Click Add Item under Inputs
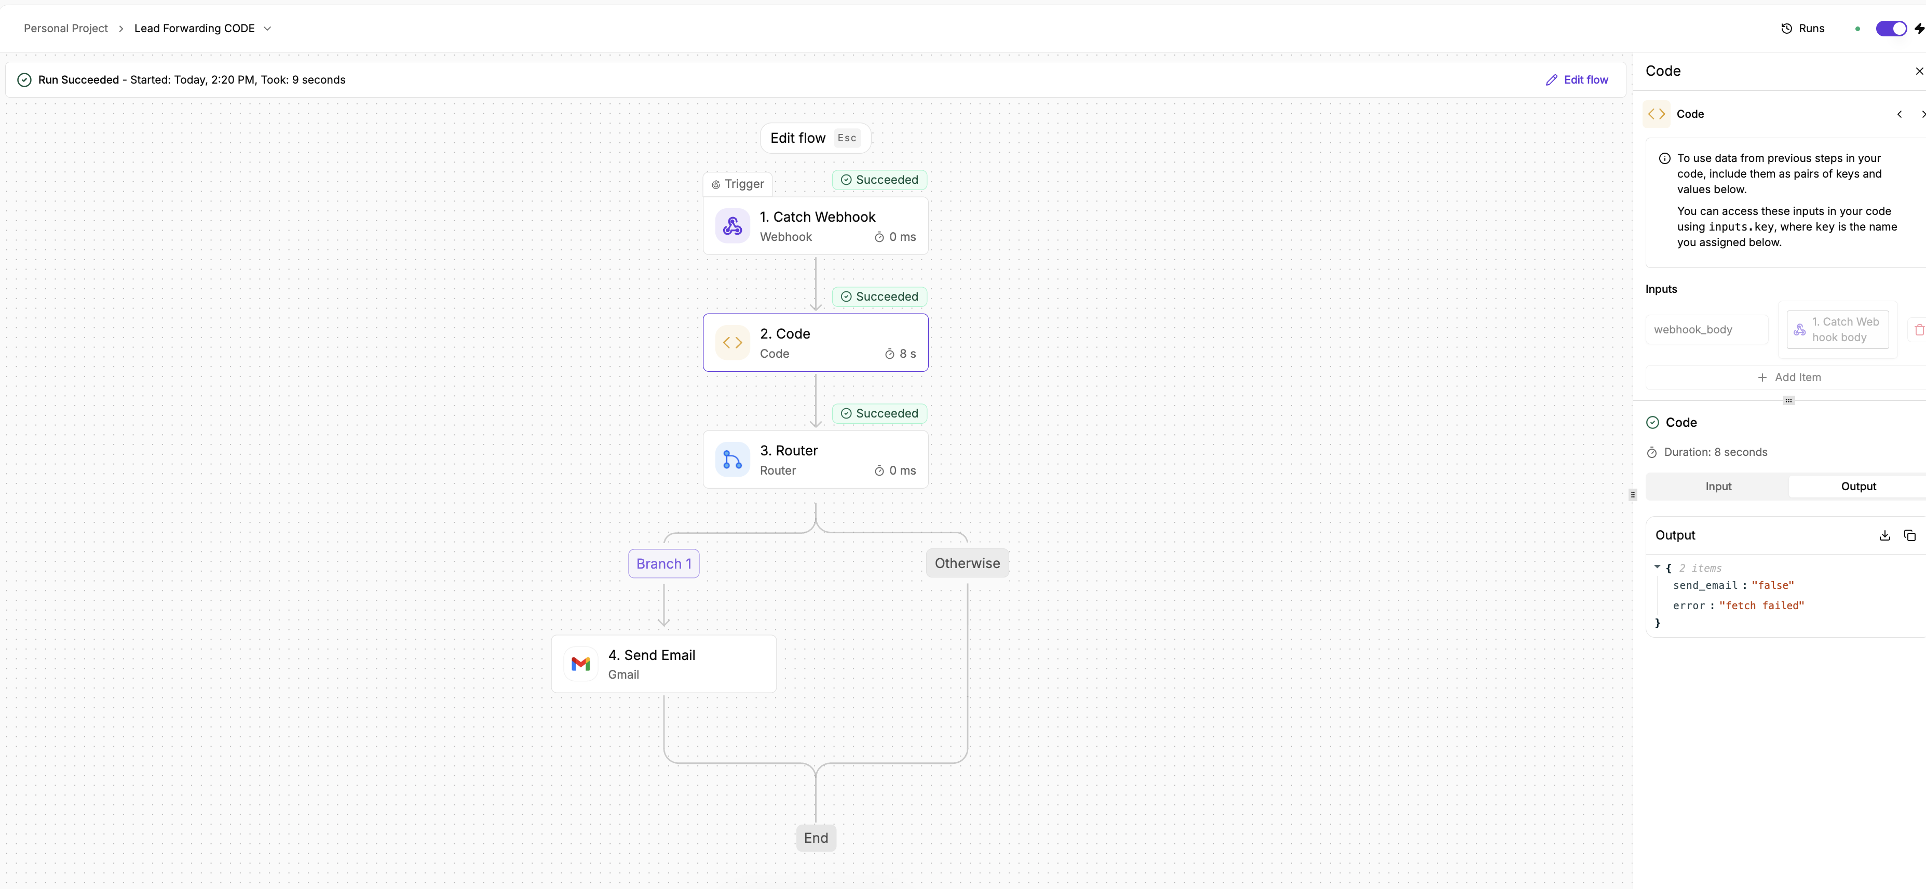Screen dimensions: 1926x889 point(1788,378)
